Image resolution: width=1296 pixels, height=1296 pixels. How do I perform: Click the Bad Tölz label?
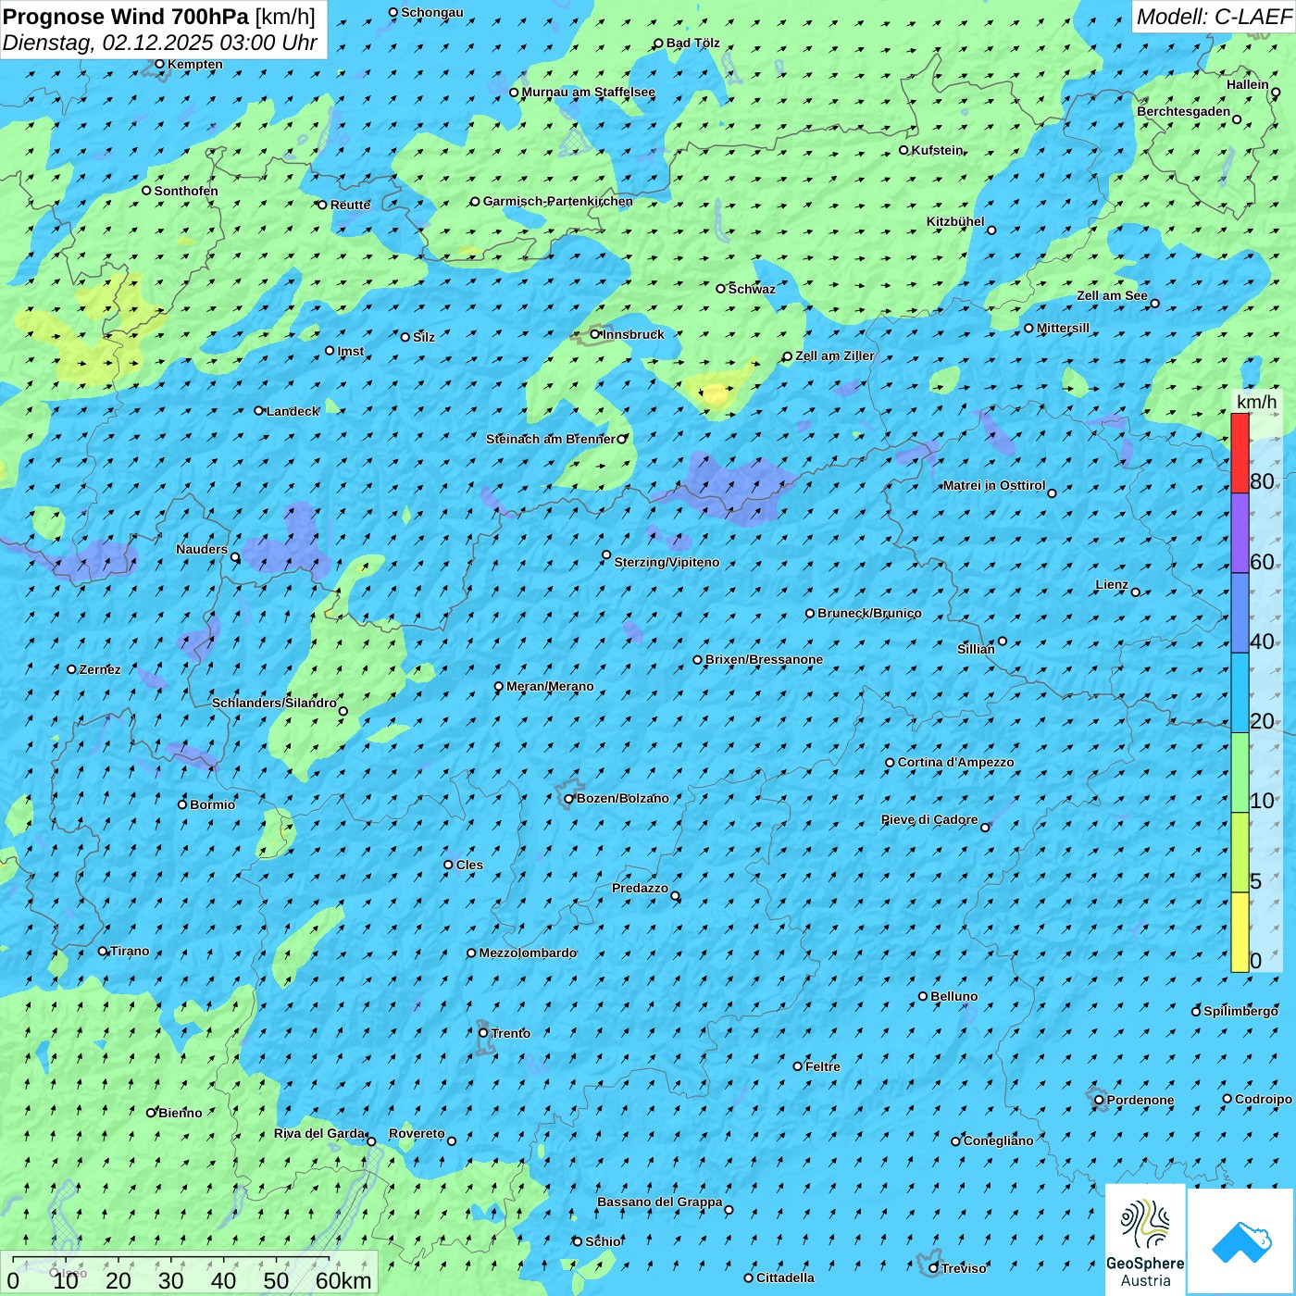point(692,43)
